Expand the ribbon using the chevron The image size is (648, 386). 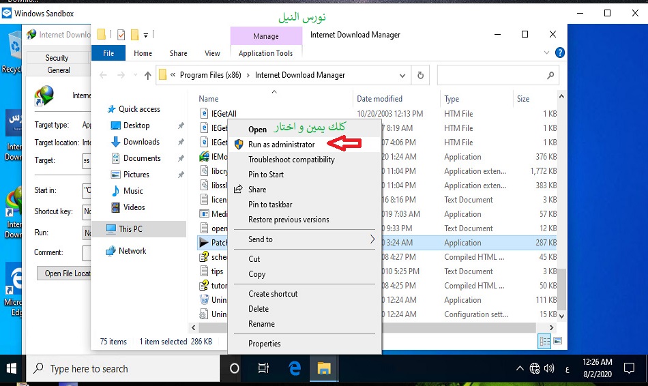pyautogui.click(x=547, y=53)
